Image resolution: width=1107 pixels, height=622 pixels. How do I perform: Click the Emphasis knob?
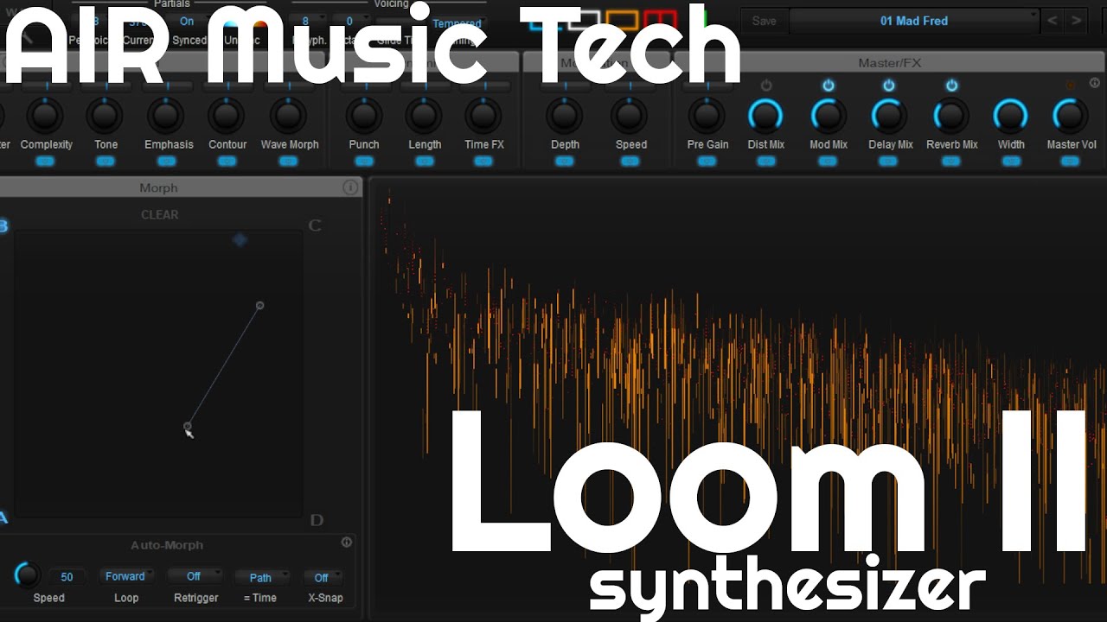point(168,115)
